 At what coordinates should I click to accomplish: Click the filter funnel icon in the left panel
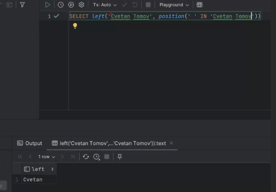(22, 5)
